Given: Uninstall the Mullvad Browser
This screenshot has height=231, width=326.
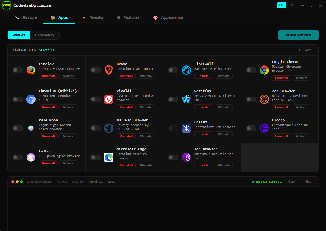Looking at the screenshot, I should click(126, 136).
